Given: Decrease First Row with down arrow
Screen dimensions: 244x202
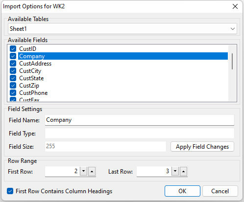Looking at the screenshot, I should (x=84, y=171).
